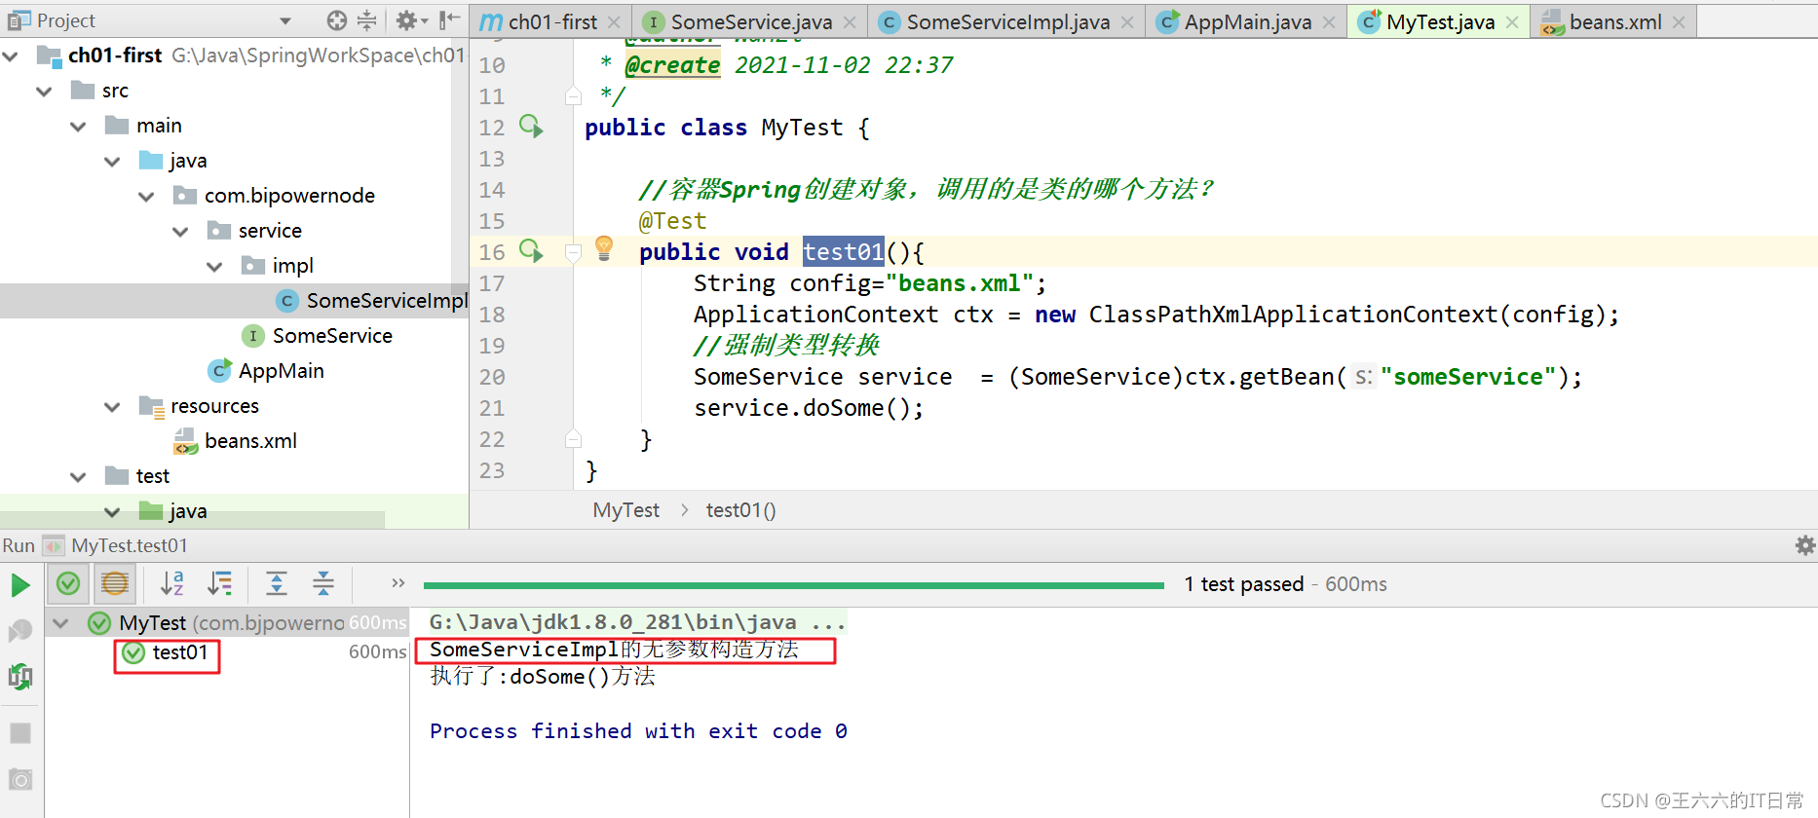Open the Project view dropdown arrow
Image resolution: width=1818 pixels, height=818 pixels.
pyautogui.click(x=285, y=20)
